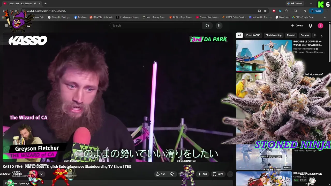The height and width of the screenshot is (186, 331).
Task: Click the address bar URL
Action: (x=47, y=11)
